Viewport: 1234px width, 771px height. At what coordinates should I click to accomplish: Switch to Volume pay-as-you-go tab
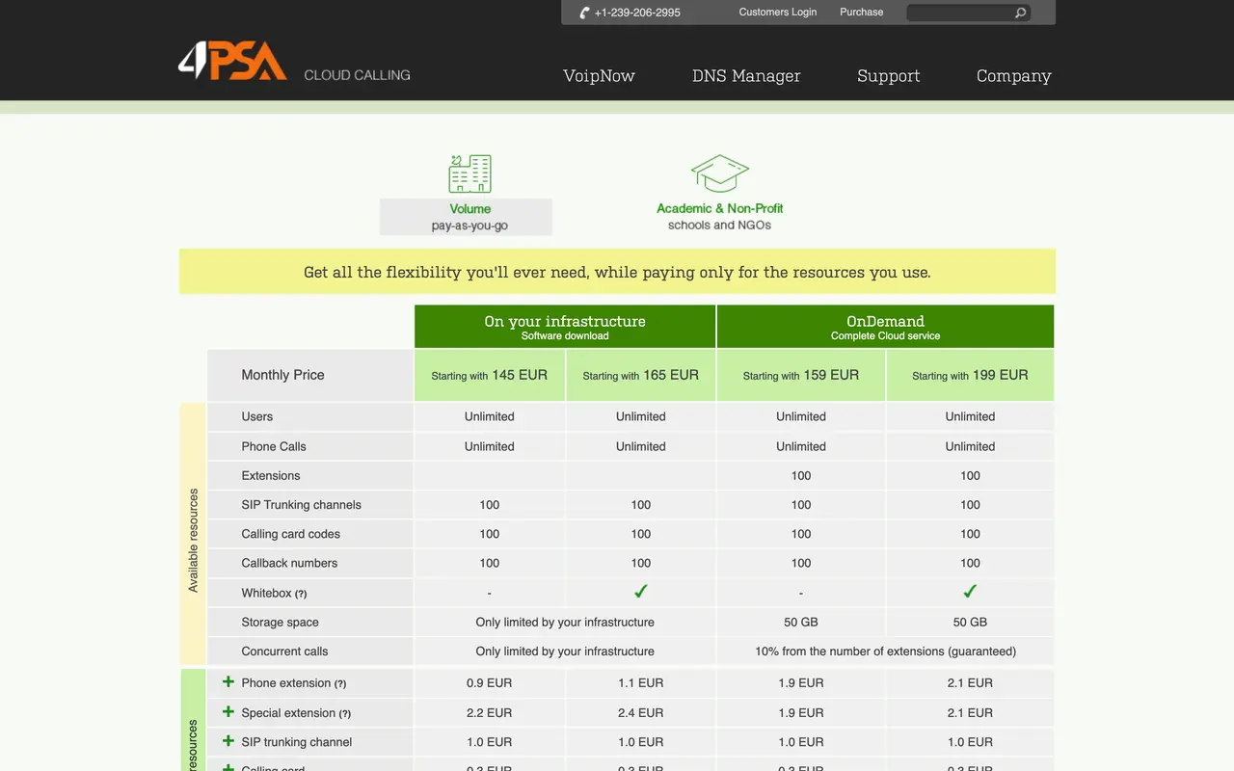coord(467,217)
